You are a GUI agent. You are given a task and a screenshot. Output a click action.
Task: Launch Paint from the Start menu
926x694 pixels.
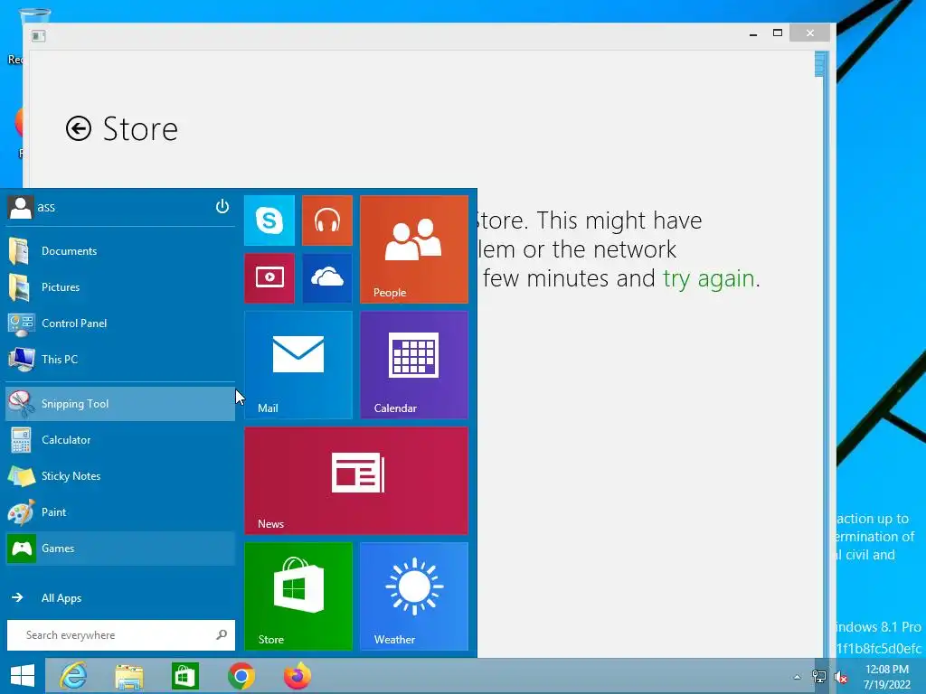(120, 512)
